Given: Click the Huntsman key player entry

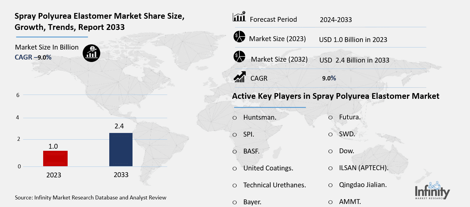Looking at the screenshot, I should [259, 117].
